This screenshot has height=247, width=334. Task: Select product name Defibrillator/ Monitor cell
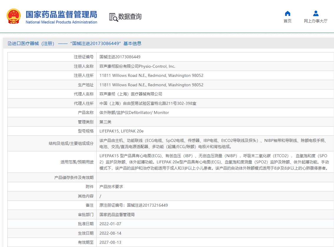click(134, 112)
